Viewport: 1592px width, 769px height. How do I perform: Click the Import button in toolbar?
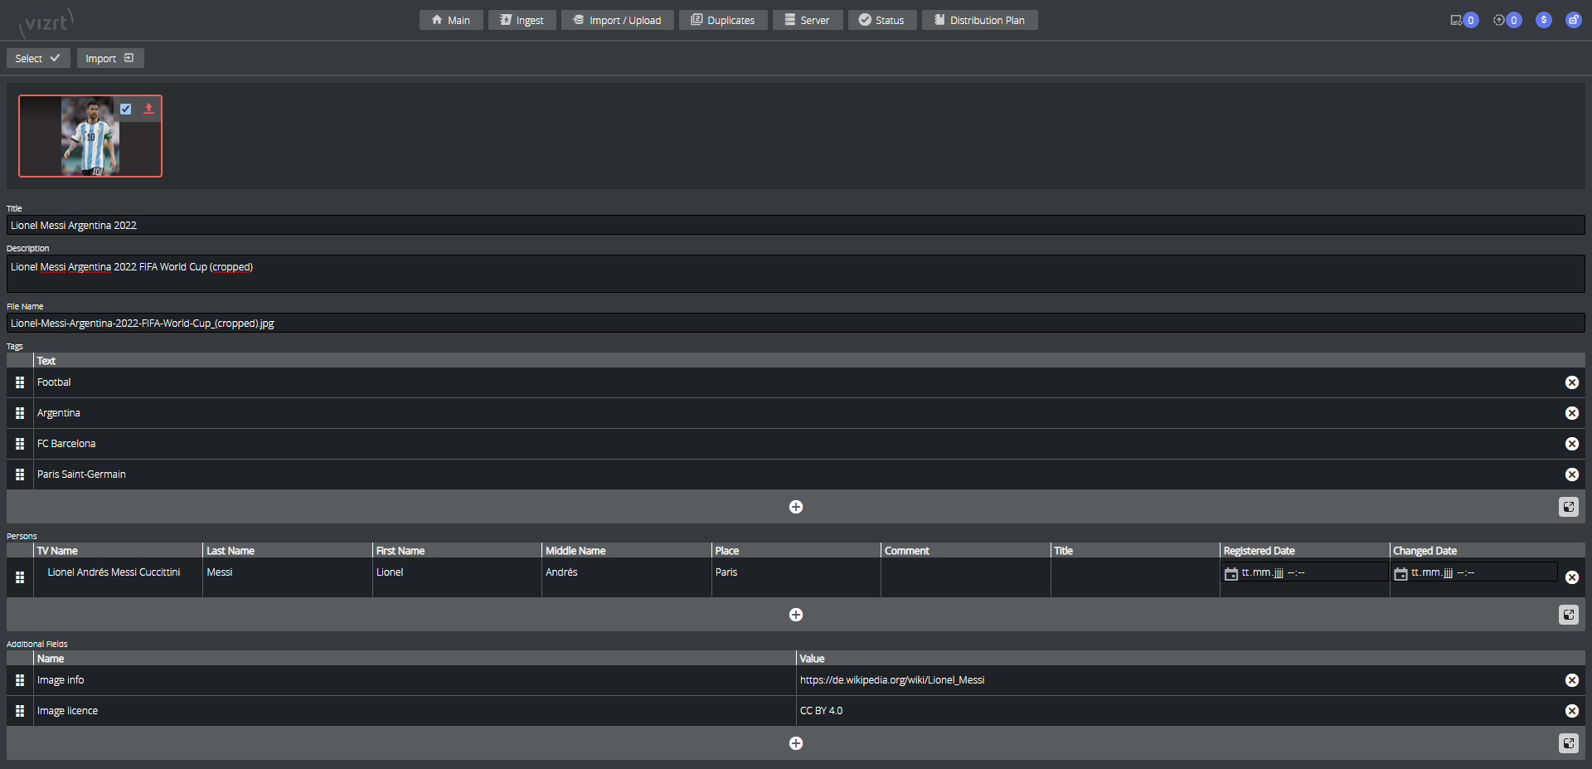pos(110,58)
